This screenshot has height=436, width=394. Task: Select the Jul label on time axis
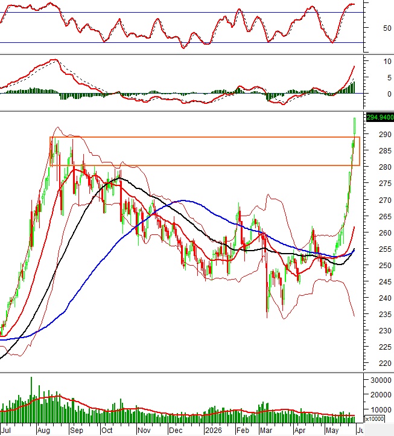[5, 431]
